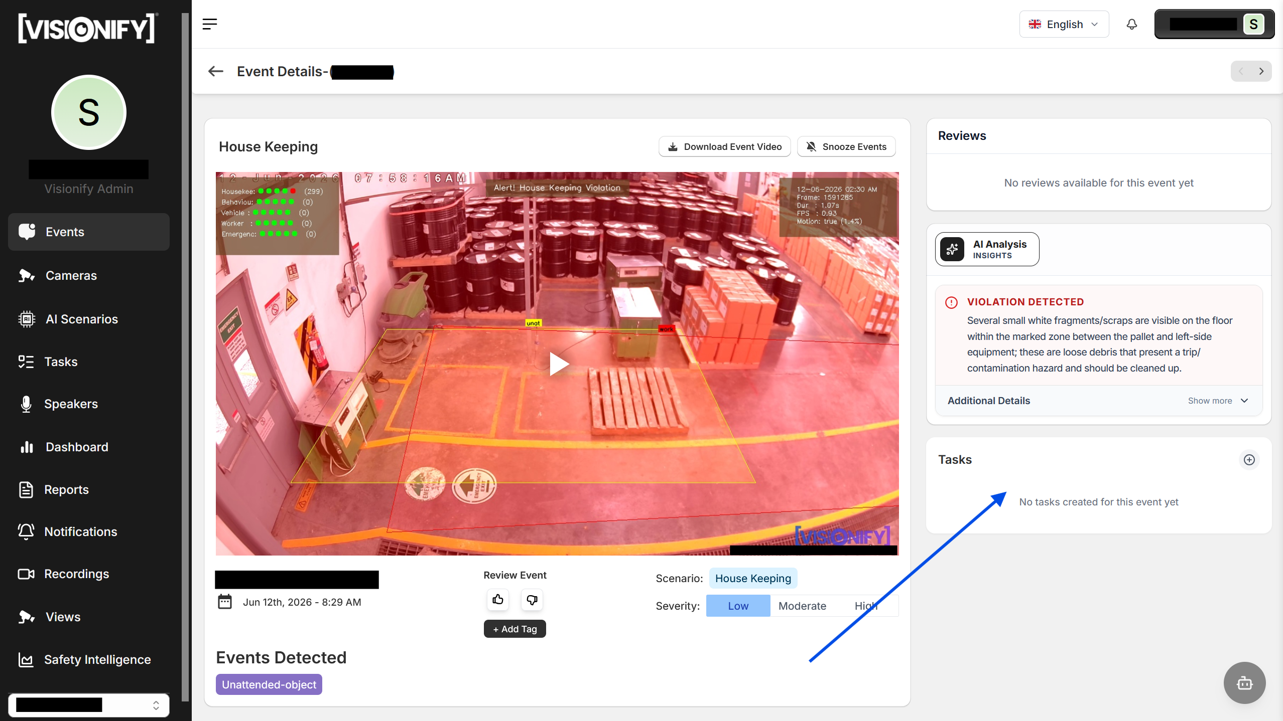Go to the previous event with the chevron
Screen dimensions: 1283x721
pyautogui.click(x=1241, y=71)
